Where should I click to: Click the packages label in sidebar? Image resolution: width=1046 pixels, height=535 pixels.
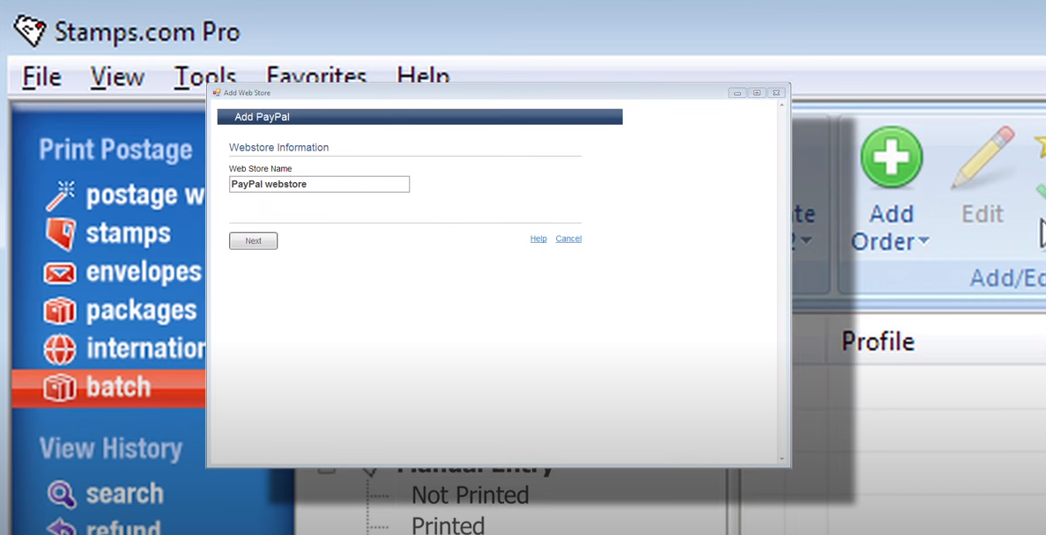tap(141, 311)
